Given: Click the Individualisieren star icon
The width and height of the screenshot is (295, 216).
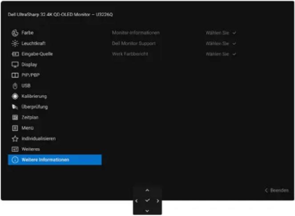Looking at the screenshot, I should pos(15,139).
